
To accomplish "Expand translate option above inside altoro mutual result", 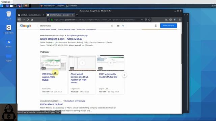I will (63, 101).
